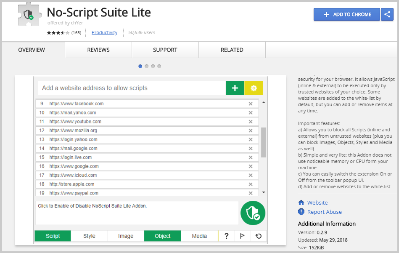Screen dimensions: 399x253
Task: Click the share icon button
Action: 387,14
